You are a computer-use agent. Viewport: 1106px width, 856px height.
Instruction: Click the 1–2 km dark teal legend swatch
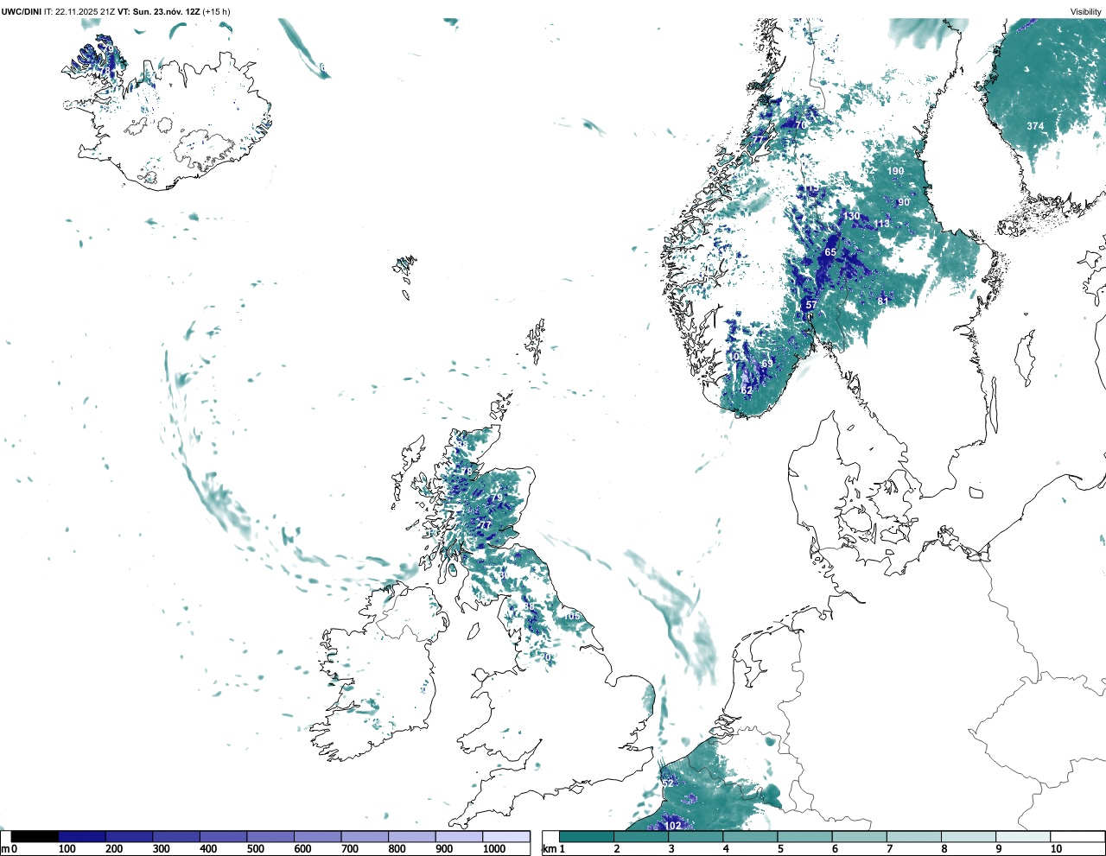(587, 837)
